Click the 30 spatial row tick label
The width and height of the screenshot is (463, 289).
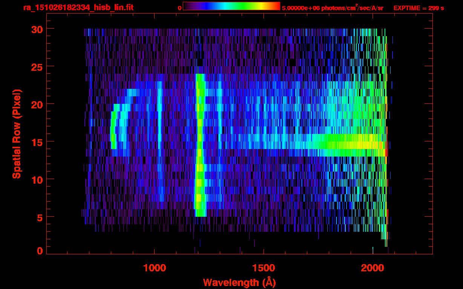point(37,29)
